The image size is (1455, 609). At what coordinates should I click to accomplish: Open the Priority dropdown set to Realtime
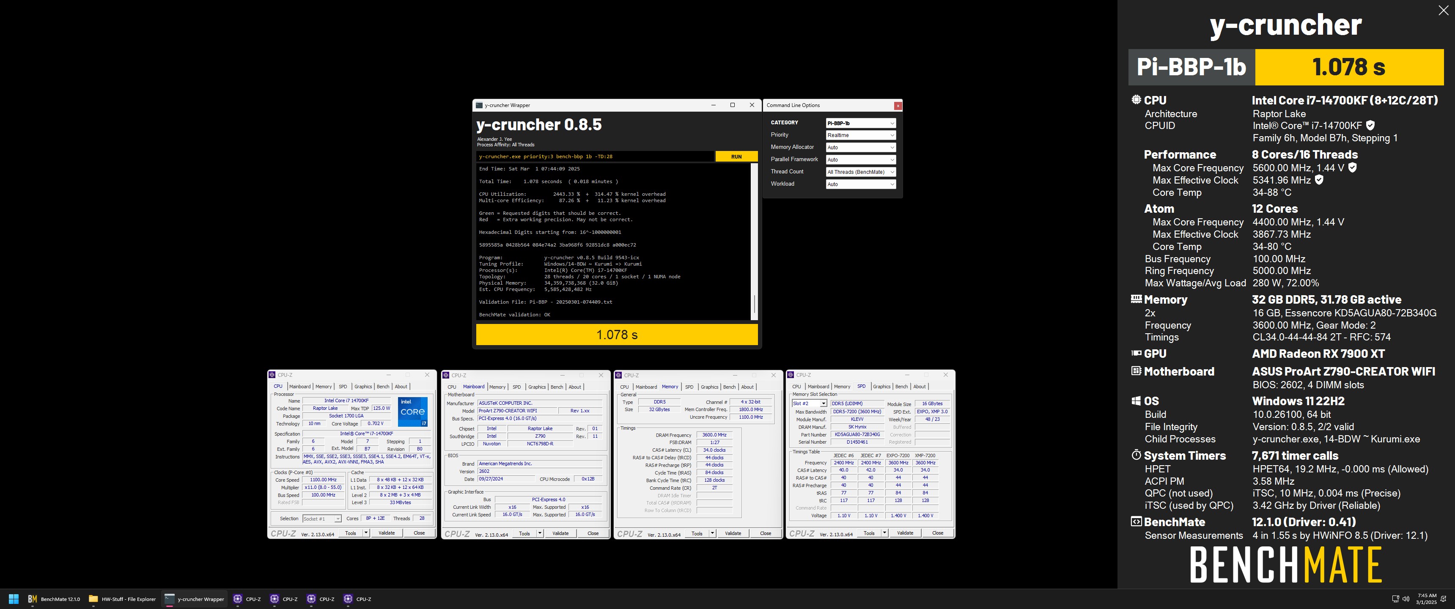tap(860, 135)
